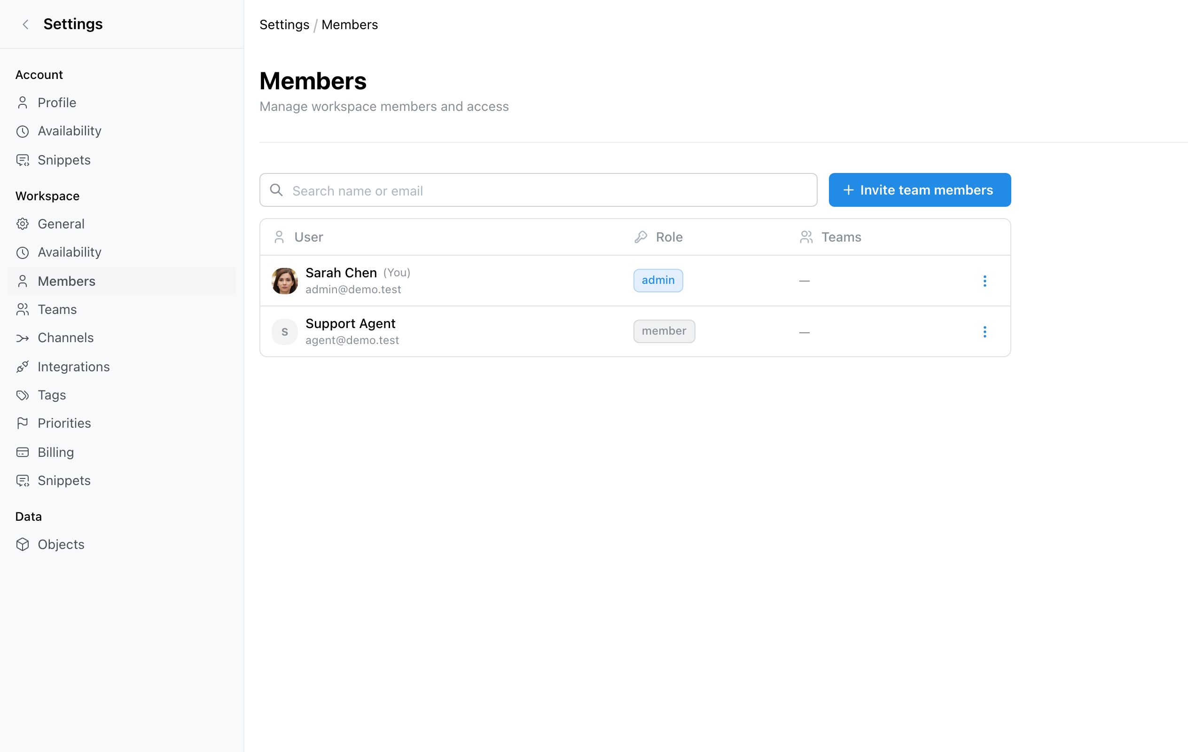Open Sarah Chen's three-dot options menu

point(984,281)
